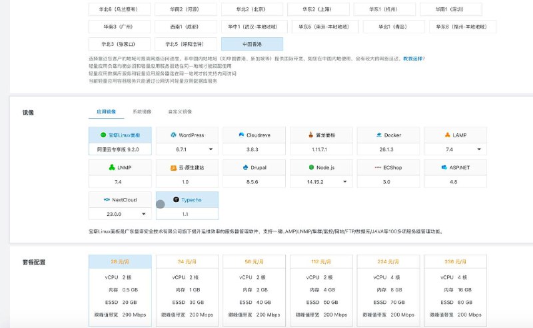Viewport: 533px width, 328px height.
Task: Select region 华北6 (乌兰察布)
Action: [x=119, y=9]
